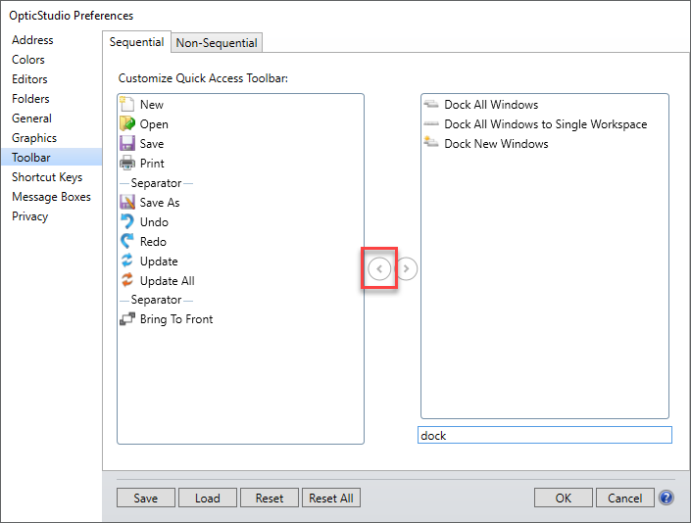The image size is (691, 523).
Task: Select the 'Redo' text row
Action: (153, 241)
